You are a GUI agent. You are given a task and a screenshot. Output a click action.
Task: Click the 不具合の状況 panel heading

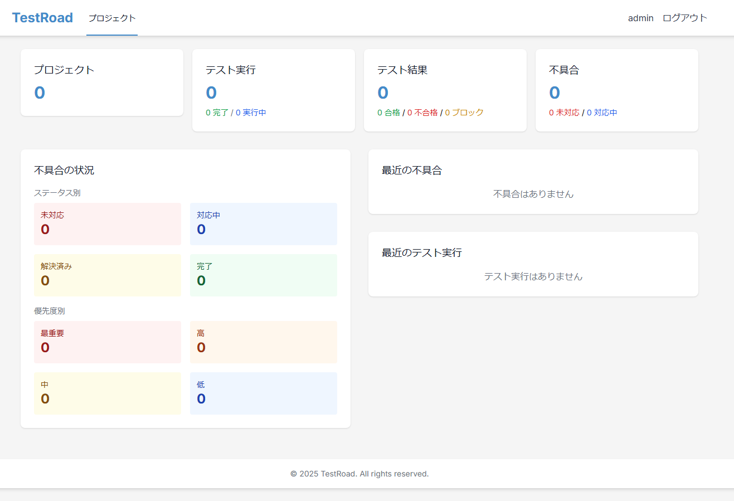click(x=64, y=171)
